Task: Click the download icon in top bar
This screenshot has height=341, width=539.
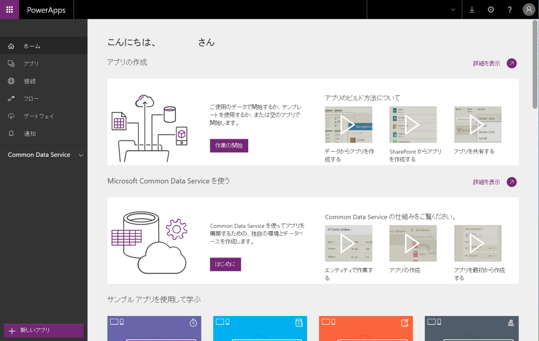Action: [472, 10]
